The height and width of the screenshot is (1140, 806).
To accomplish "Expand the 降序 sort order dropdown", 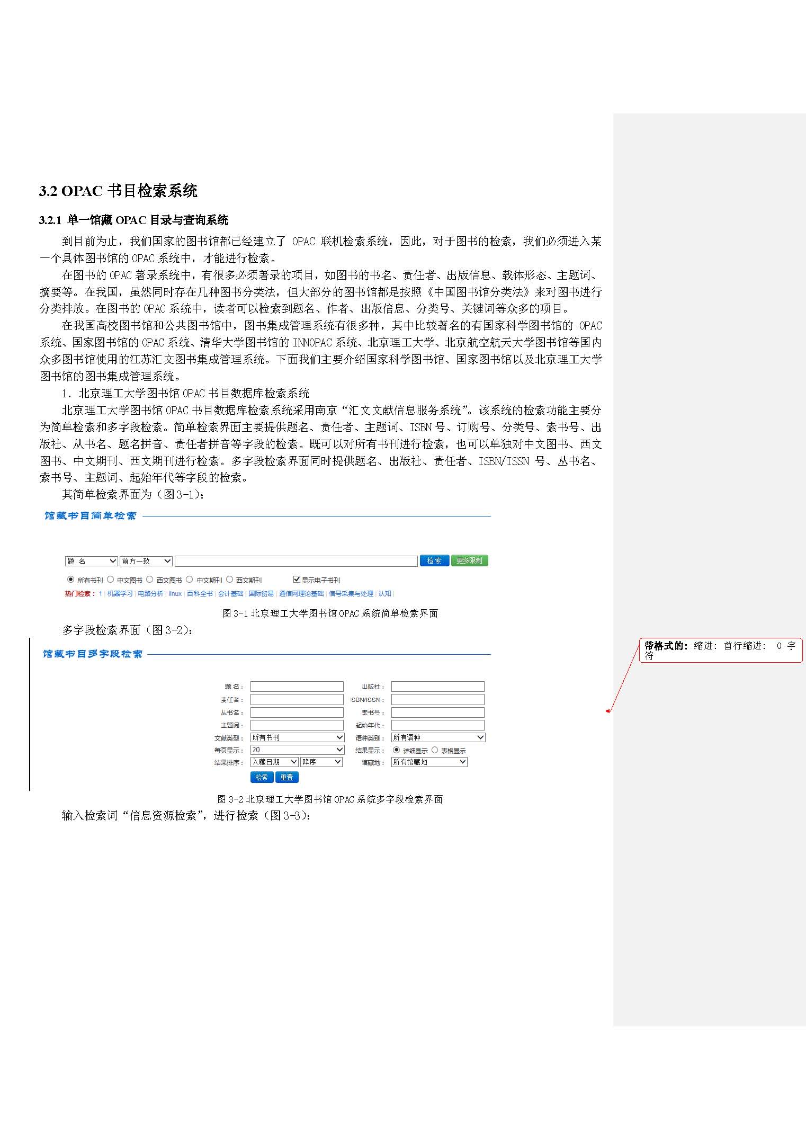I will tap(321, 762).
